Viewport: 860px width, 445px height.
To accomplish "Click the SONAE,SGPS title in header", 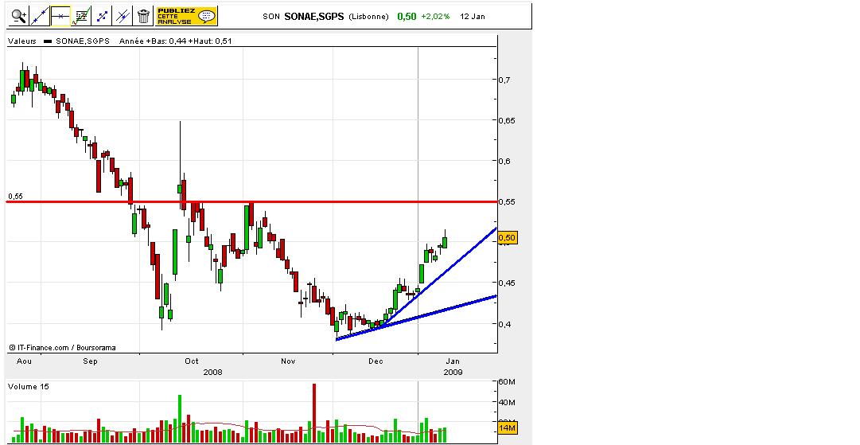I will point(314,17).
